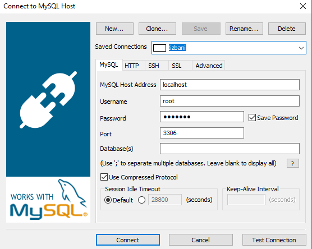Viewport: 312px width, 249px height.
Task: Click the Test Connection button
Action: [274, 240]
